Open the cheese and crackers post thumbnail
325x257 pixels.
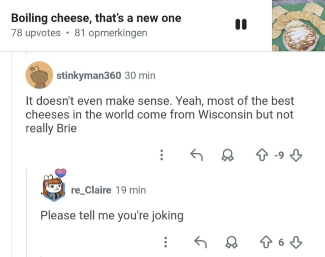pyautogui.click(x=298, y=26)
